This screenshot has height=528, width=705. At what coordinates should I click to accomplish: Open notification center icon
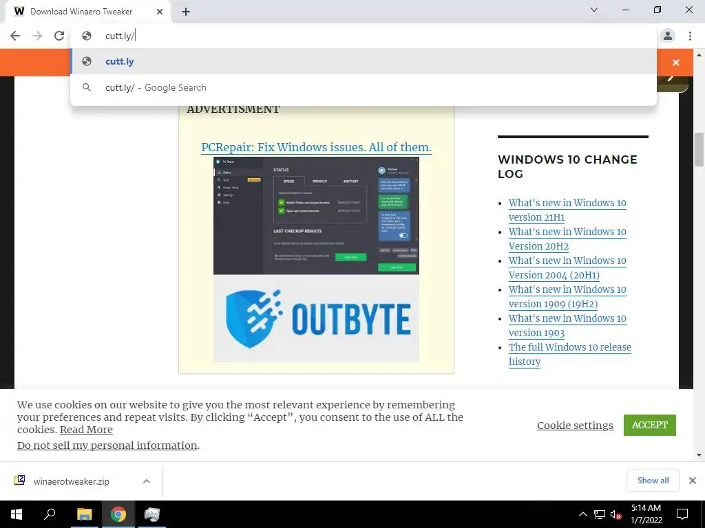[x=682, y=514]
